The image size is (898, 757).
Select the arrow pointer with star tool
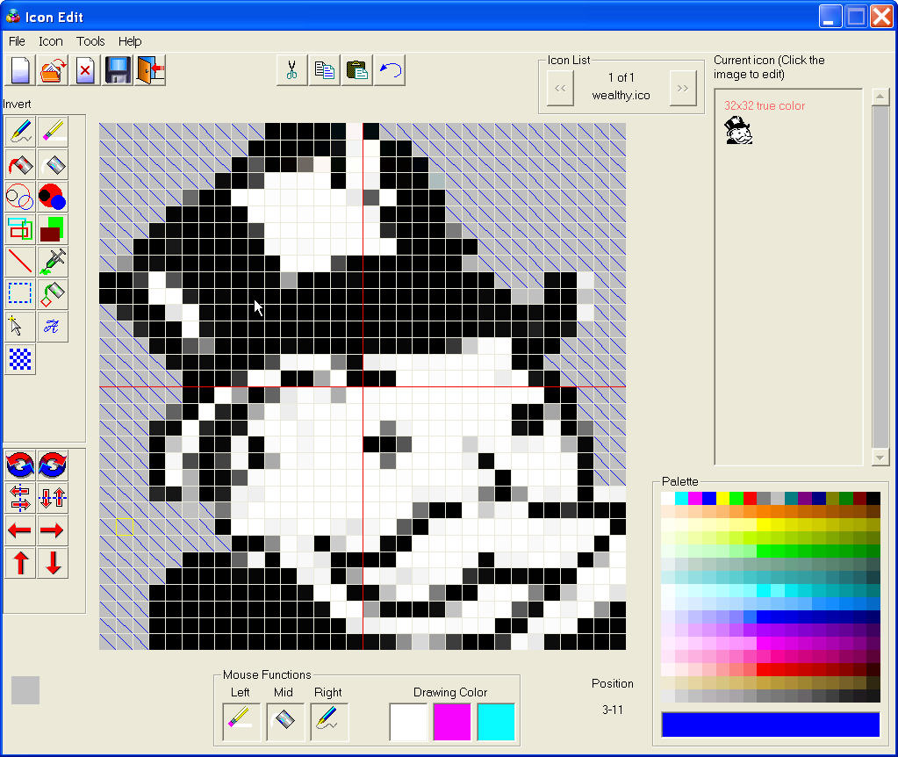pyautogui.click(x=20, y=327)
